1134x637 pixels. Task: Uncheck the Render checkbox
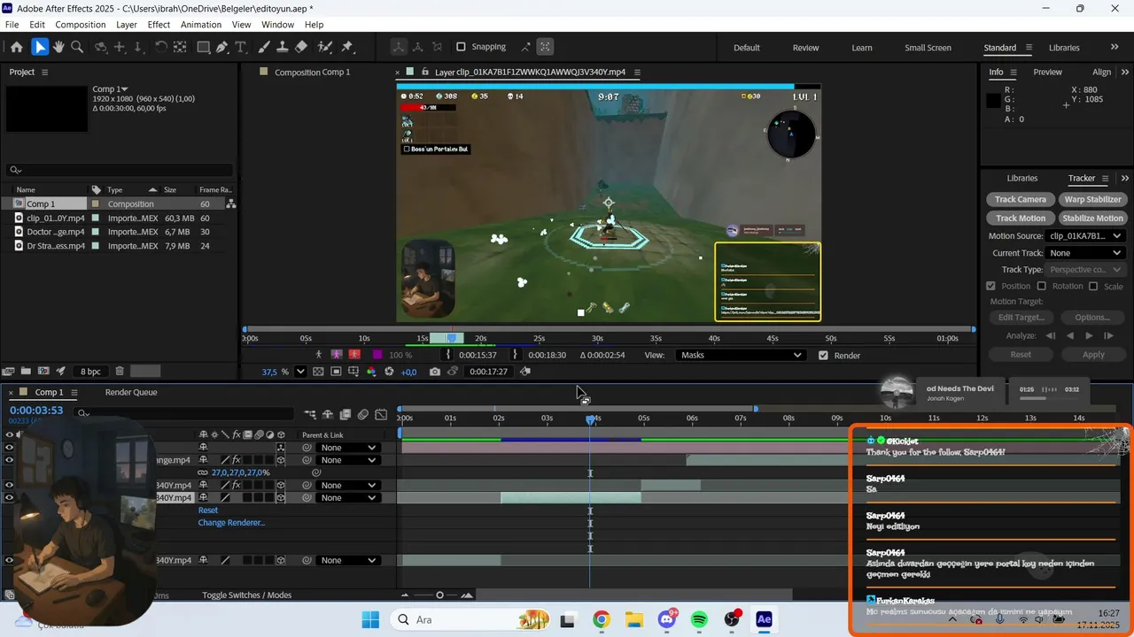point(823,356)
